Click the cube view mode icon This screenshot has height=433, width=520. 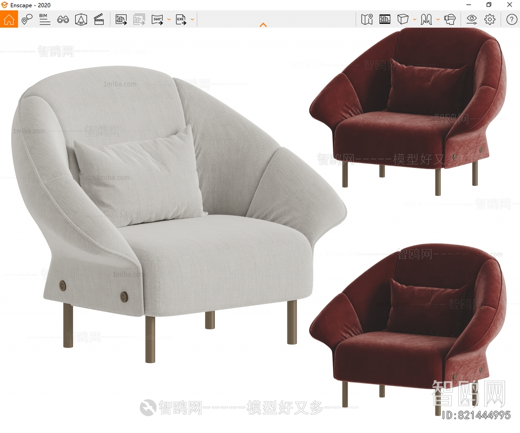[x=403, y=19]
